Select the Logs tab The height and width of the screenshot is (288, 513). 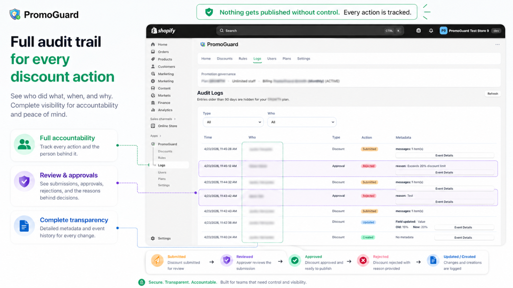pyautogui.click(x=257, y=59)
